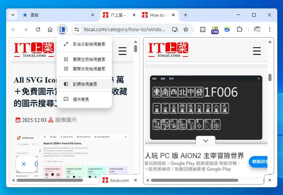Expand the hamburger menu in right pane

[257, 51]
